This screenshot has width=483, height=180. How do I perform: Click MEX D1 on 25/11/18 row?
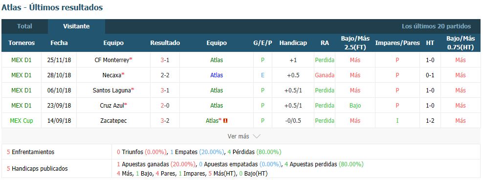[x=21, y=60]
